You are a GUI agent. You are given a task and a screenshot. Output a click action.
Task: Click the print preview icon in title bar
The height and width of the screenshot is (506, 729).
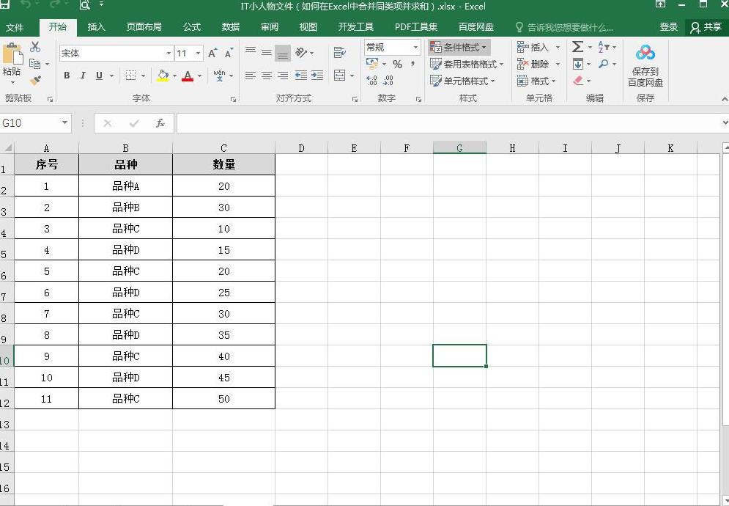click(84, 5)
